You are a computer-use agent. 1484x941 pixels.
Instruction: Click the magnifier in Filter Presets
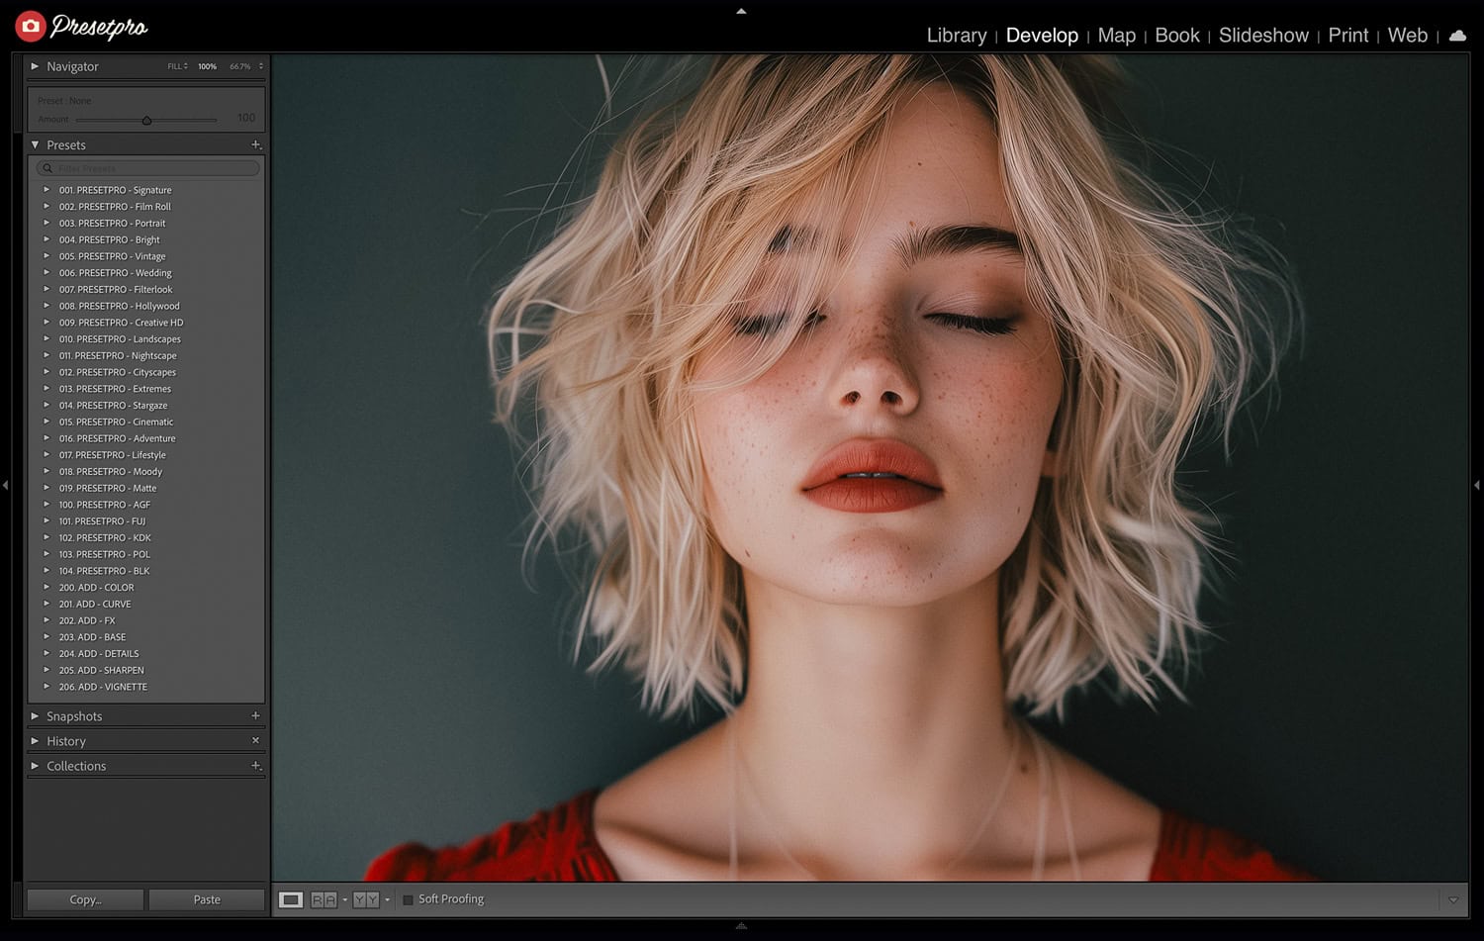point(47,168)
